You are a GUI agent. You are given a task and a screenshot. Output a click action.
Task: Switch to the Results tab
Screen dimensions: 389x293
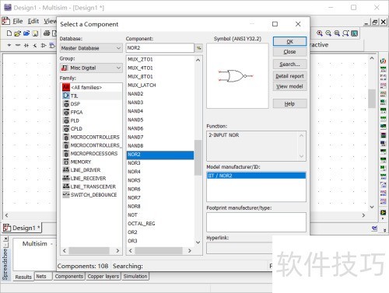(x=23, y=277)
